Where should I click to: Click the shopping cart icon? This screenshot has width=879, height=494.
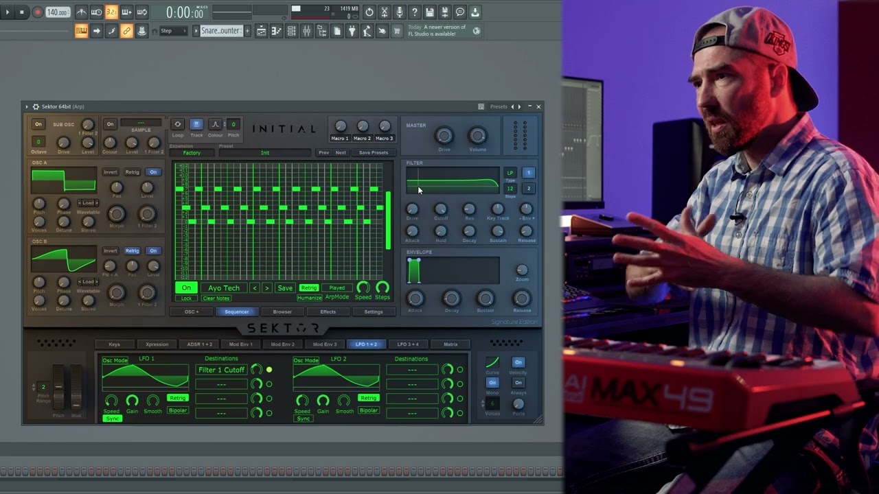pos(397,31)
